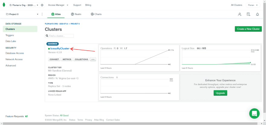The image size is (266, 125).
Task: Open the footer Terms link
Action: (80, 120)
